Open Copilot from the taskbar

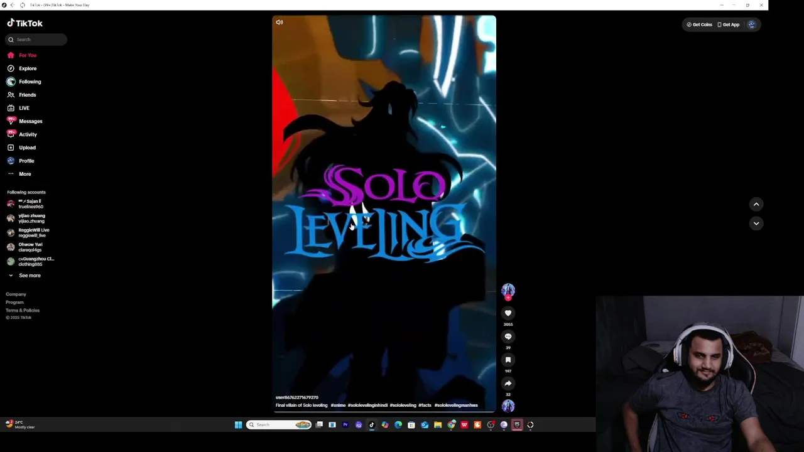385,425
